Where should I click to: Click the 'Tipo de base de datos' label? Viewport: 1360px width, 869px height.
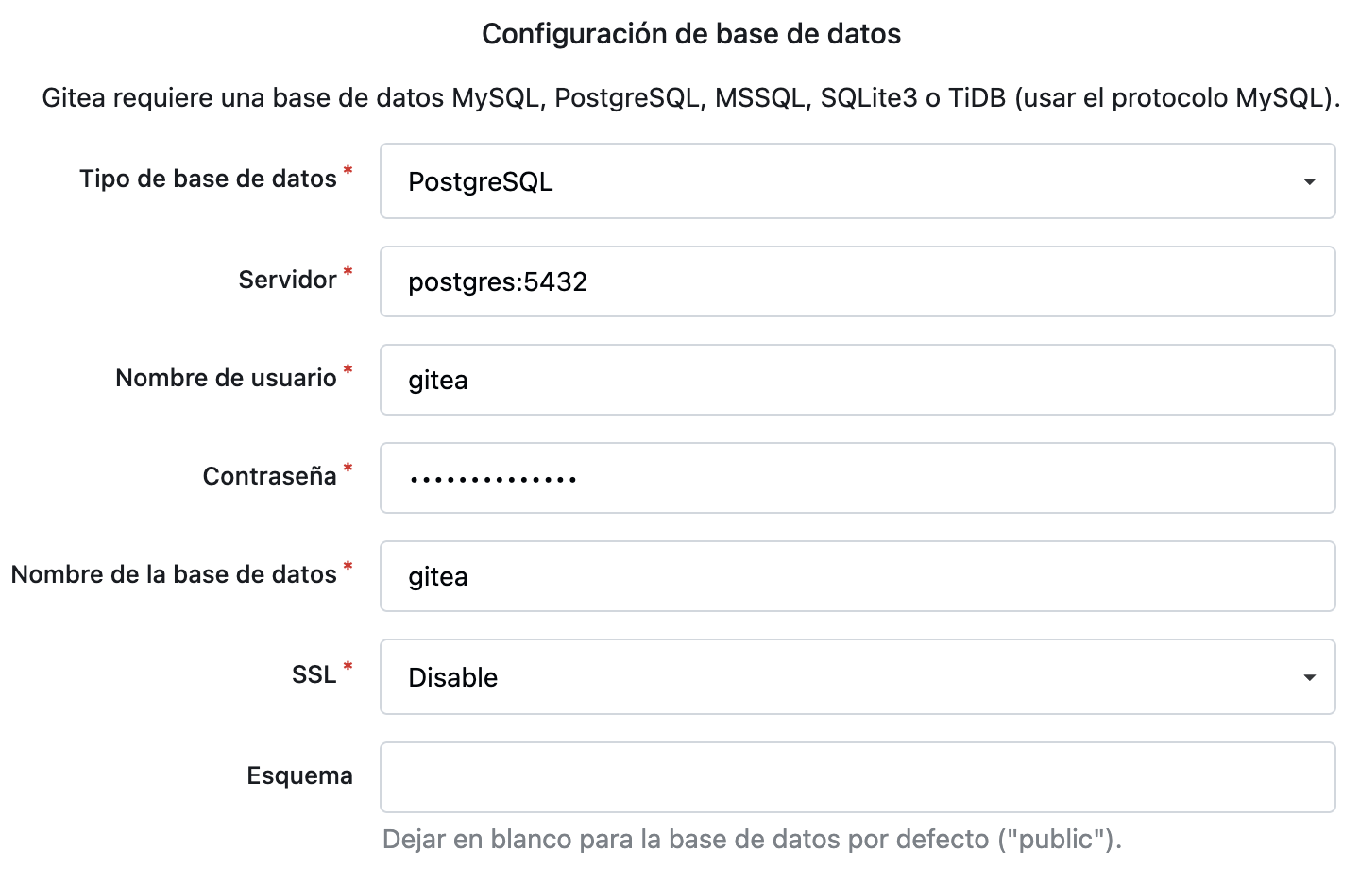pos(208,179)
